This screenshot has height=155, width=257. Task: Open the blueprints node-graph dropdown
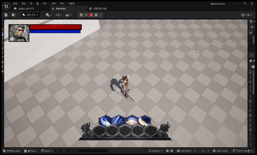(59, 15)
